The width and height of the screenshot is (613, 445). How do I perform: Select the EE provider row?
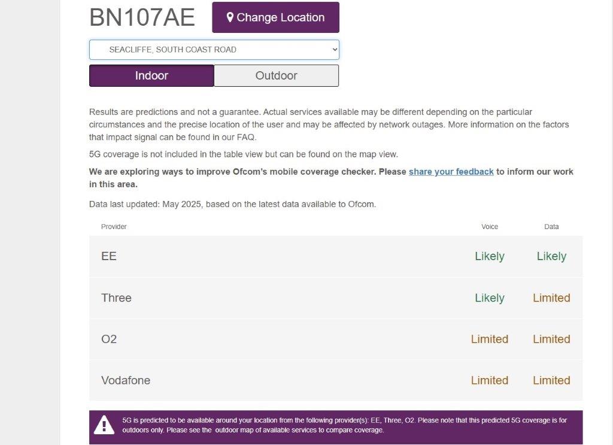(336, 257)
